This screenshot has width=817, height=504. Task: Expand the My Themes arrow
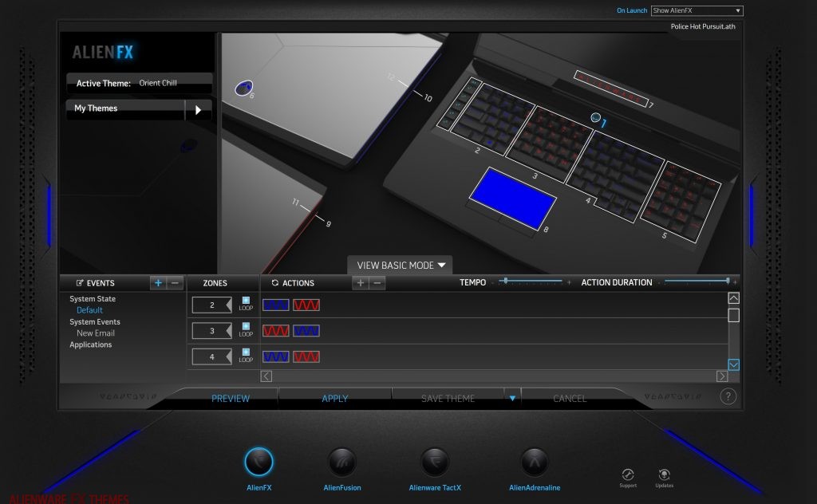pyautogui.click(x=198, y=110)
